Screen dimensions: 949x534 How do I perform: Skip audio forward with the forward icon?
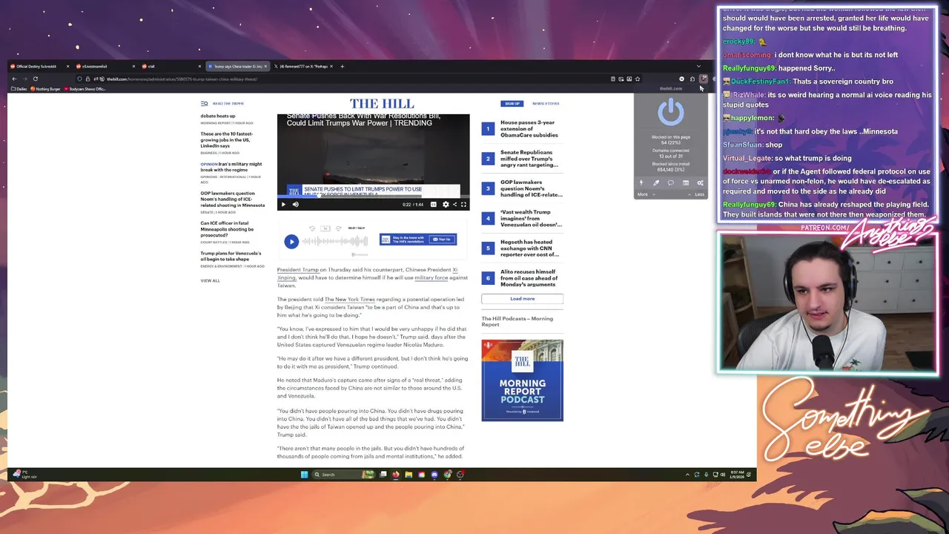[x=339, y=228]
